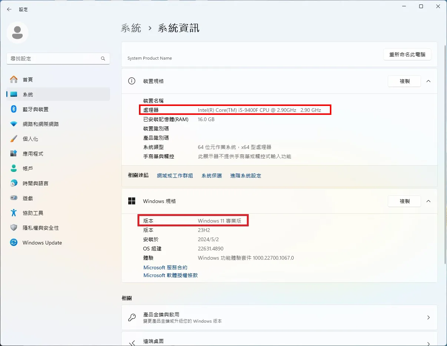Viewport: 447px width, 346px height.
Task: Click the OS build 22631.4890 value
Action: (x=211, y=249)
